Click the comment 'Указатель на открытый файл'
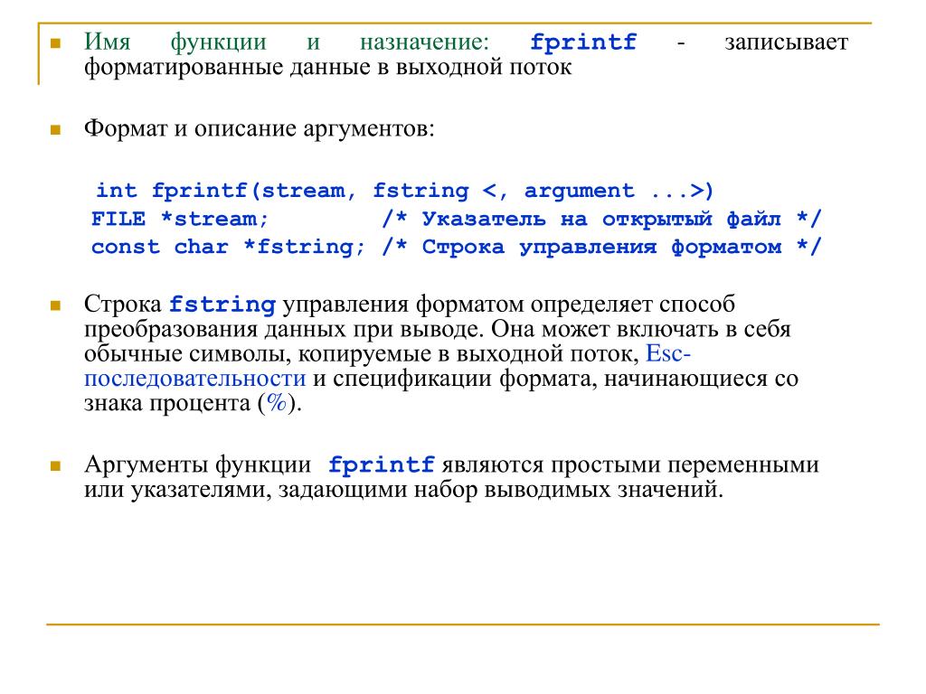The height and width of the screenshot is (694, 926). click(x=601, y=219)
